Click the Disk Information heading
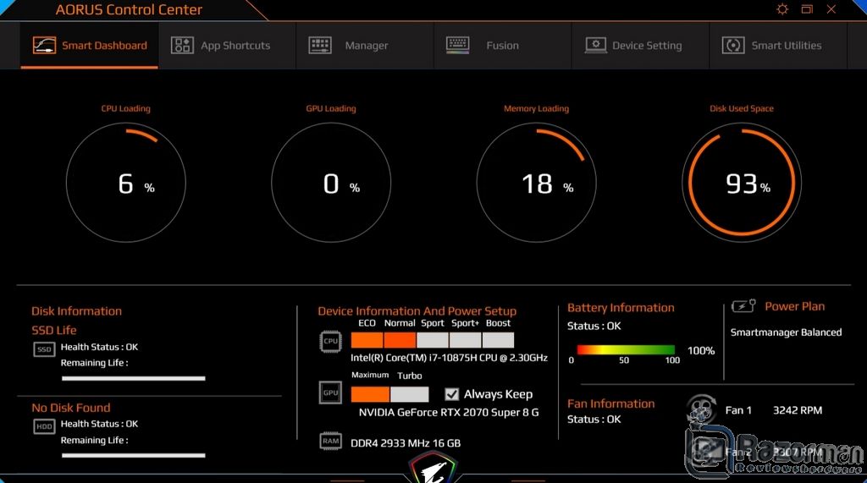Screen dimensions: 867x483 (x=76, y=311)
